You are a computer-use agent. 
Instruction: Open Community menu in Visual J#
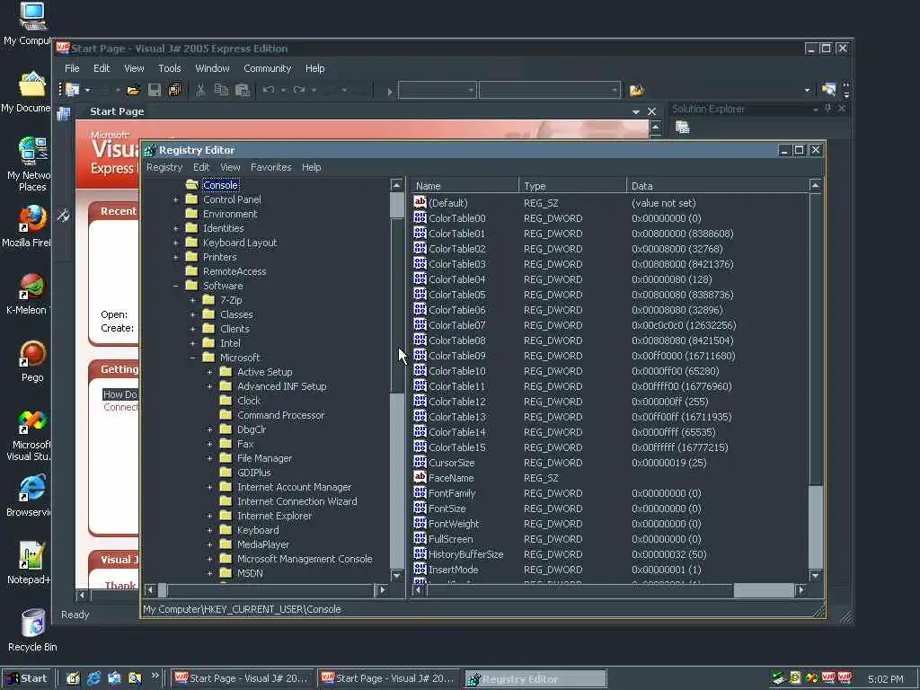268,68
